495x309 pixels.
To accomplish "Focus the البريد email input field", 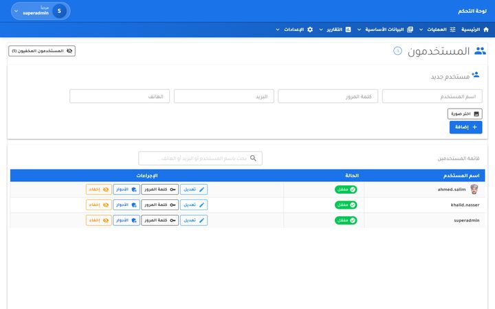I will pos(224,96).
